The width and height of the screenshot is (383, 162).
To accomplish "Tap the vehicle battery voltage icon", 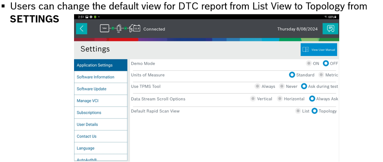I will pos(135,29).
